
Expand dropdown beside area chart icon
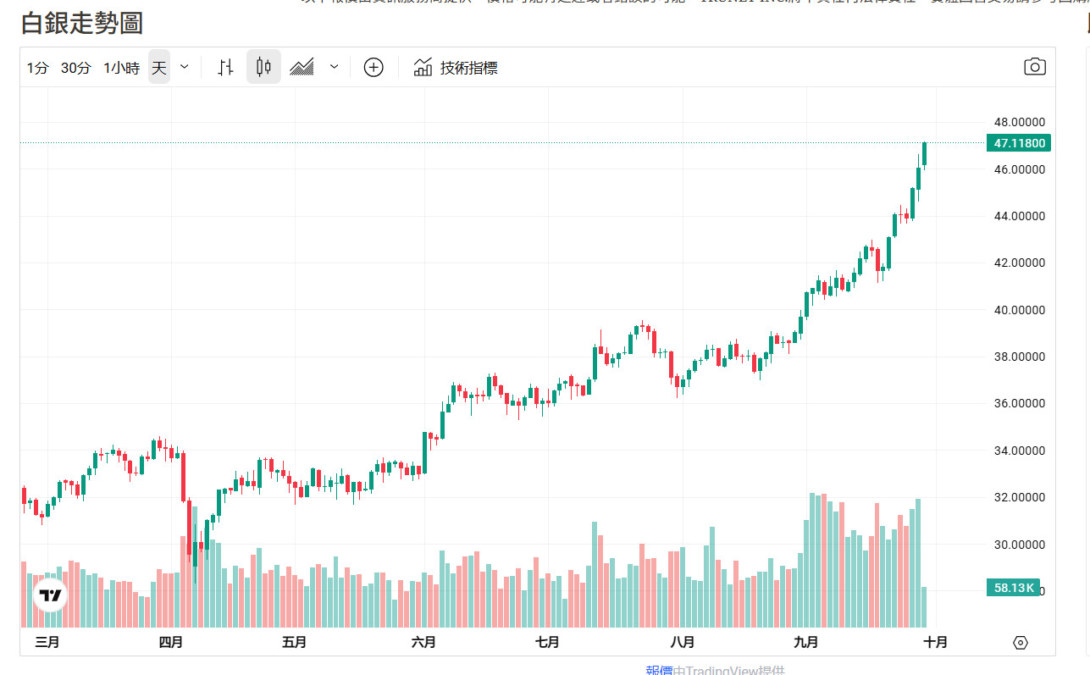point(334,67)
